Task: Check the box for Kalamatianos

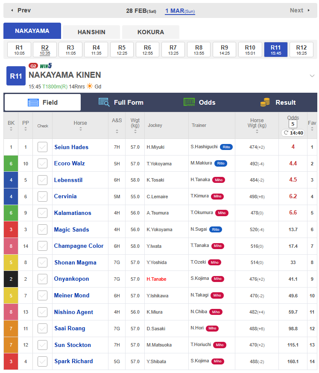Action: [x=43, y=213]
